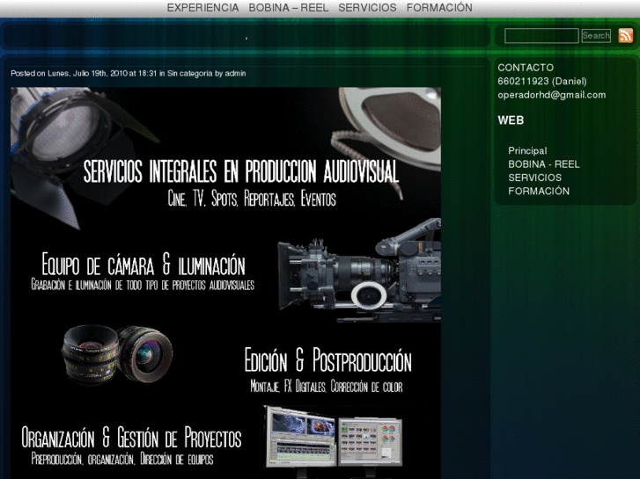Click the Servicios Integrales poster image
Screen dimensions: 640x479
225,283
